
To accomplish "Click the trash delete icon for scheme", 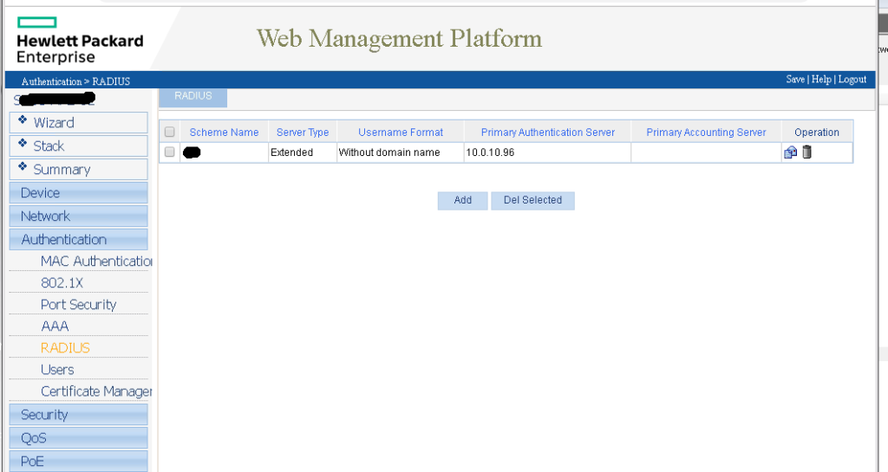I will click(807, 152).
